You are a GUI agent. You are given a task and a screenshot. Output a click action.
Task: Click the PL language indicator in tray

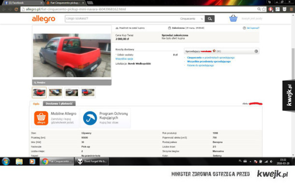240,161
